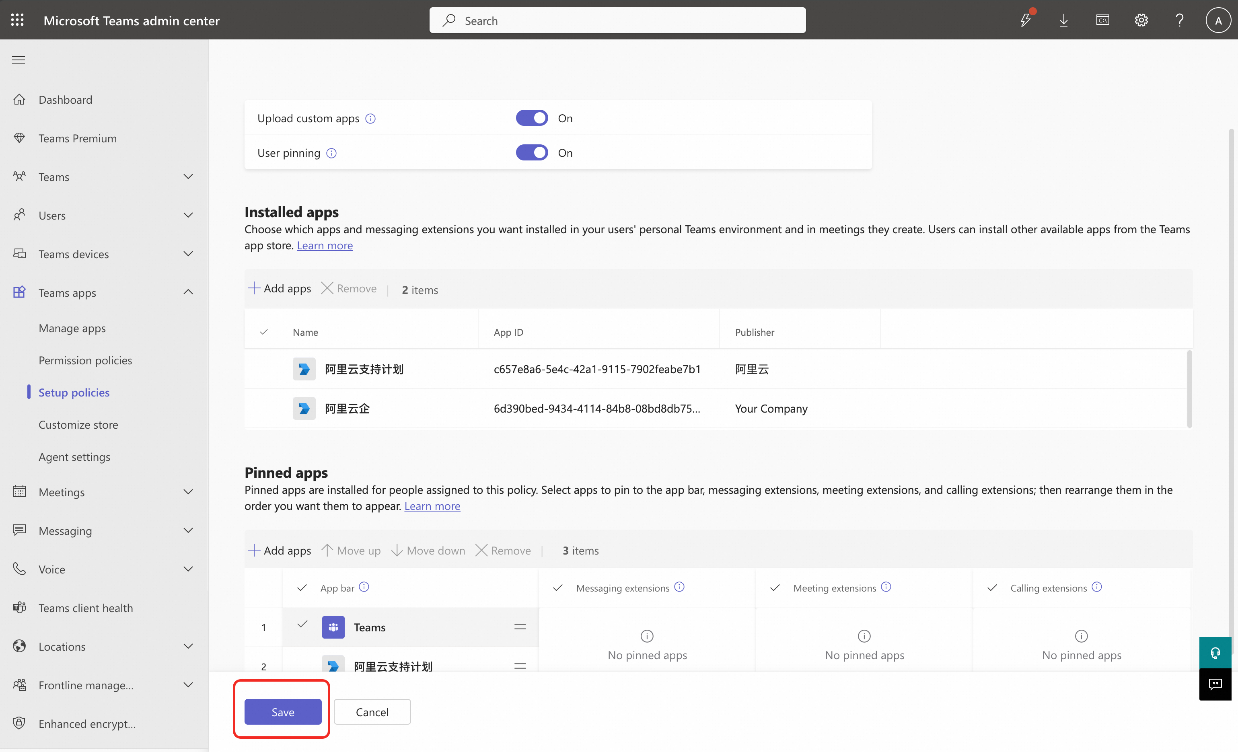Go to Manage apps page

click(x=72, y=328)
